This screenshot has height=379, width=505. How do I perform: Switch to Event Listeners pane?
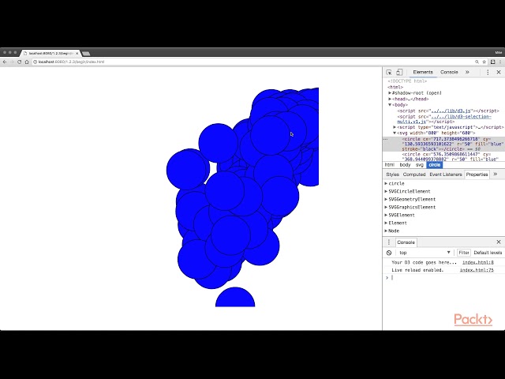[446, 174]
